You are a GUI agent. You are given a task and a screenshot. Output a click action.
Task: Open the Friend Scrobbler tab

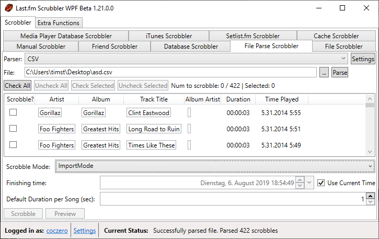click(114, 47)
